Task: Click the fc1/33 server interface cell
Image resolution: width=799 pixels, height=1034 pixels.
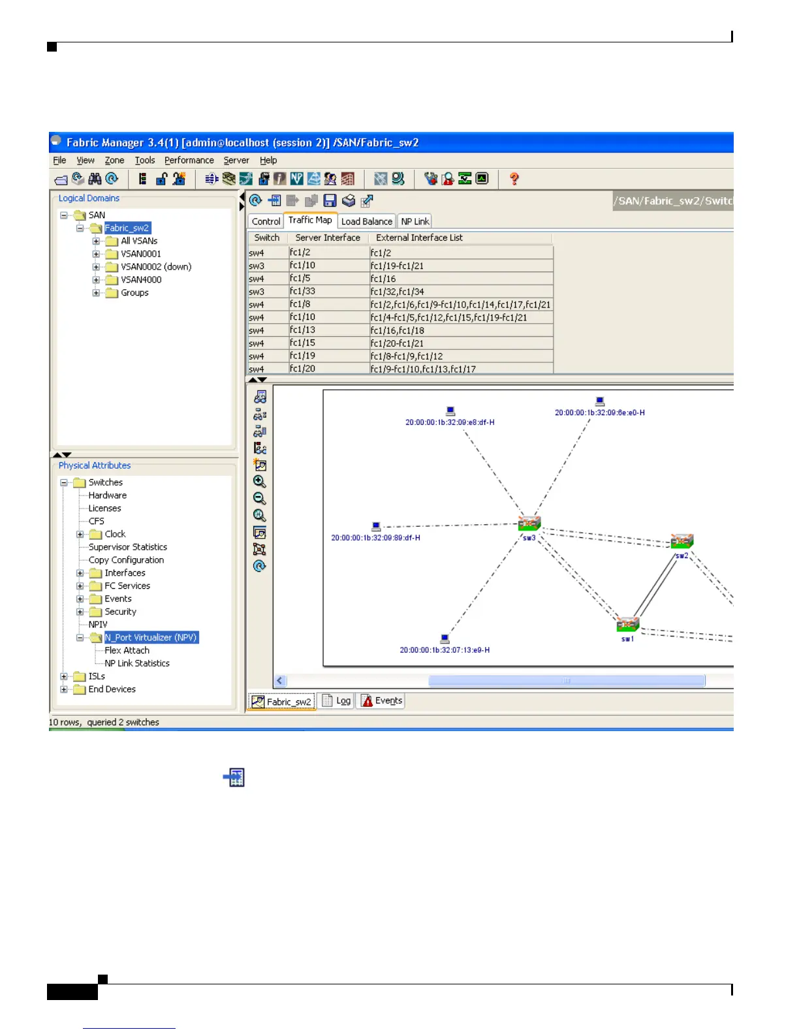Action: 328,292
